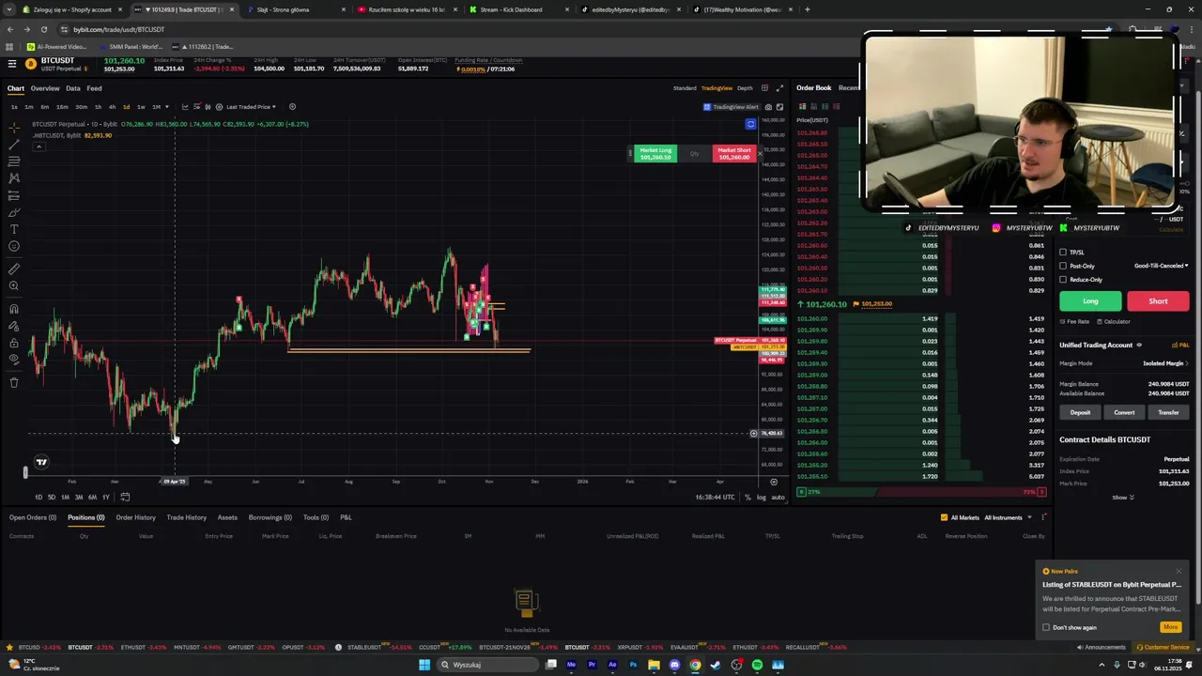Image resolution: width=1202 pixels, height=676 pixels.
Task: Select the XABCD pattern tool
Action: pos(14,178)
